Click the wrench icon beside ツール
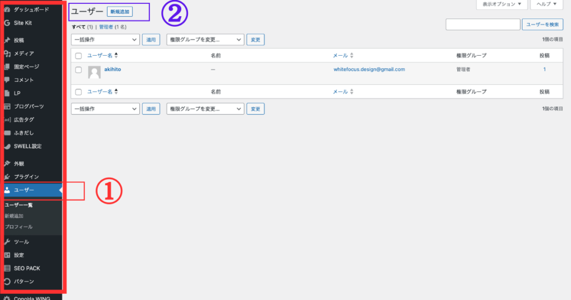This screenshot has width=571, height=300. click(x=7, y=242)
